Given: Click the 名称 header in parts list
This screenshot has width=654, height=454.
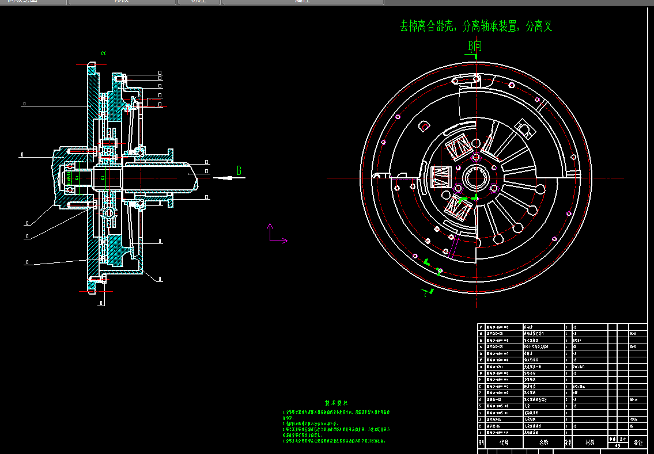Looking at the screenshot, I should pos(543,444).
